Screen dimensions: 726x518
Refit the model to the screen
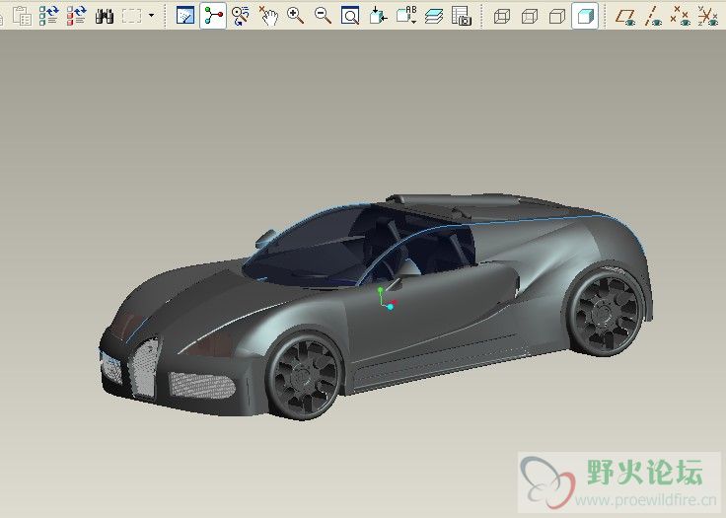[350, 16]
